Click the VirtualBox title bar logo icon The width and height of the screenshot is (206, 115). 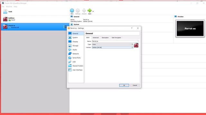pos(3,3)
